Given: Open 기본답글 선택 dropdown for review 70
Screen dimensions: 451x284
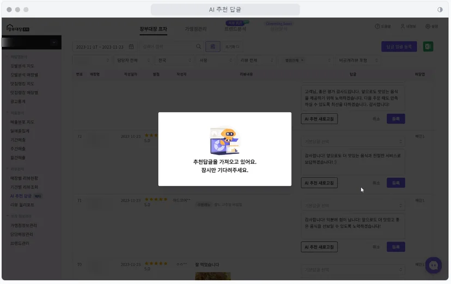Looking at the screenshot, I should point(353,270).
